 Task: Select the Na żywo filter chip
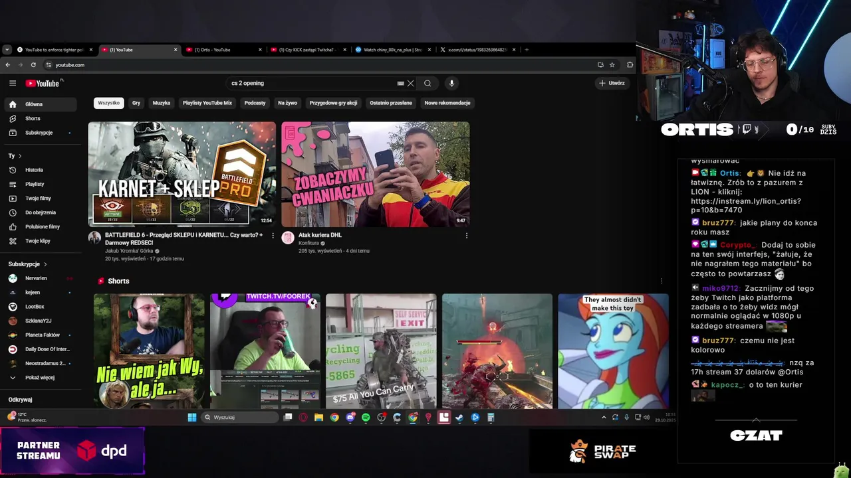pyautogui.click(x=288, y=103)
